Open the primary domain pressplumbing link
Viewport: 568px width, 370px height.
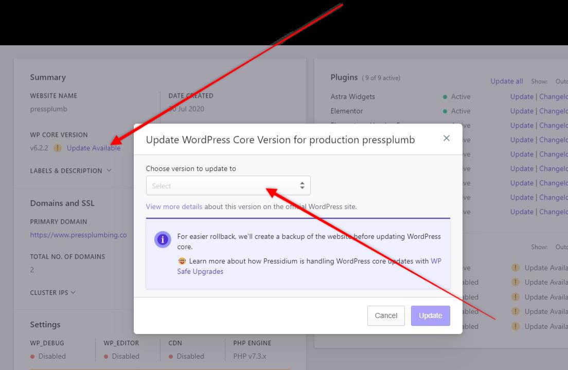point(78,235)
